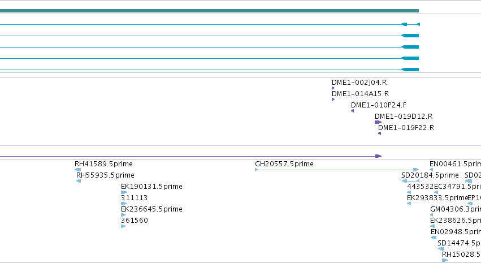Select the DME1-014A15.R arrow marker

[333, 100]
